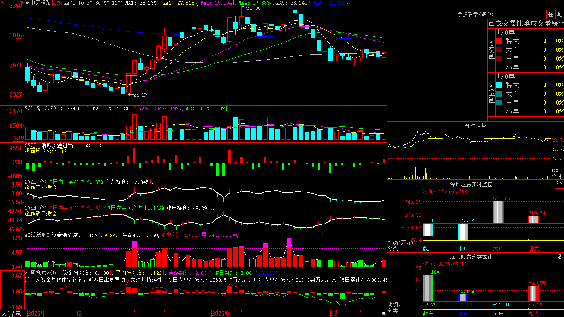The image size is (564, 317).
Task: Click AI研究度2(10) indicator label
Action: pos(42,273)
